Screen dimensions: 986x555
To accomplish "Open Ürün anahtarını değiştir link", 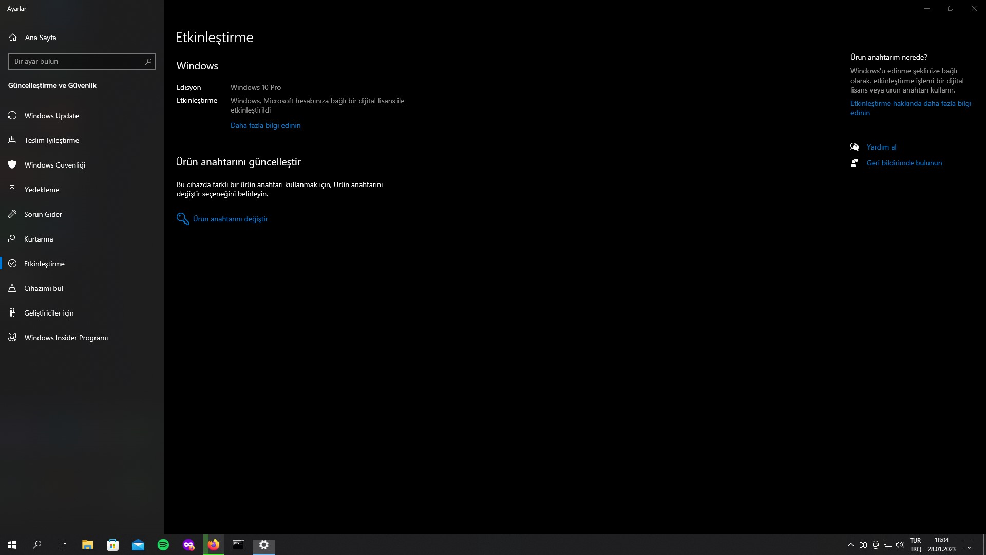I will coord(230,219).
